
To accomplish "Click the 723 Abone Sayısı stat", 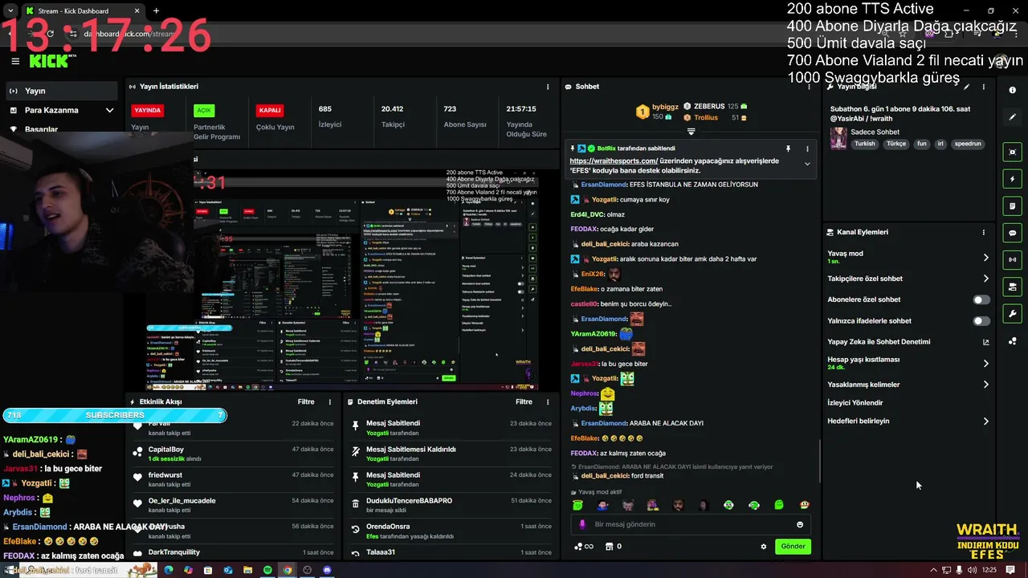I will click(465, 116).
